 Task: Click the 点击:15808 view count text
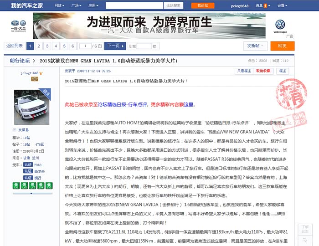(257, 61)
